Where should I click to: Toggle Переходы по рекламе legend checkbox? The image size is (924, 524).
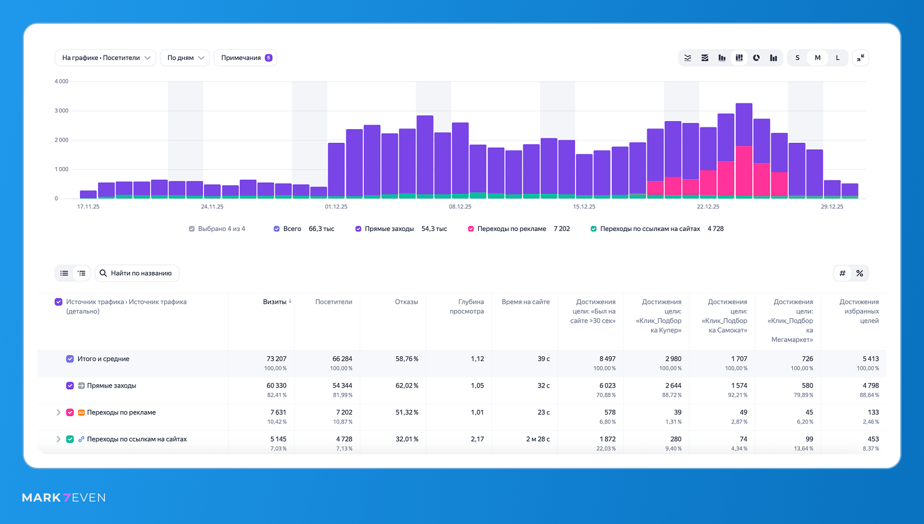(471, 229)
